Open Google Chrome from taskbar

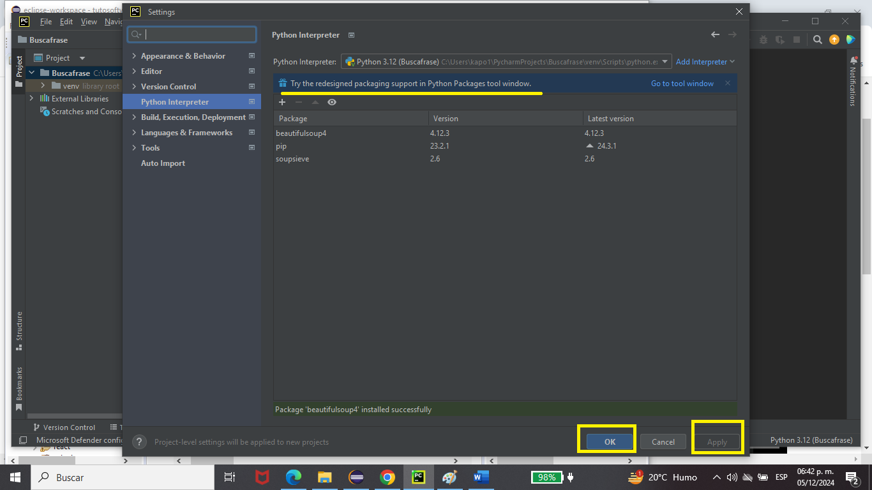tap(387, 477)
